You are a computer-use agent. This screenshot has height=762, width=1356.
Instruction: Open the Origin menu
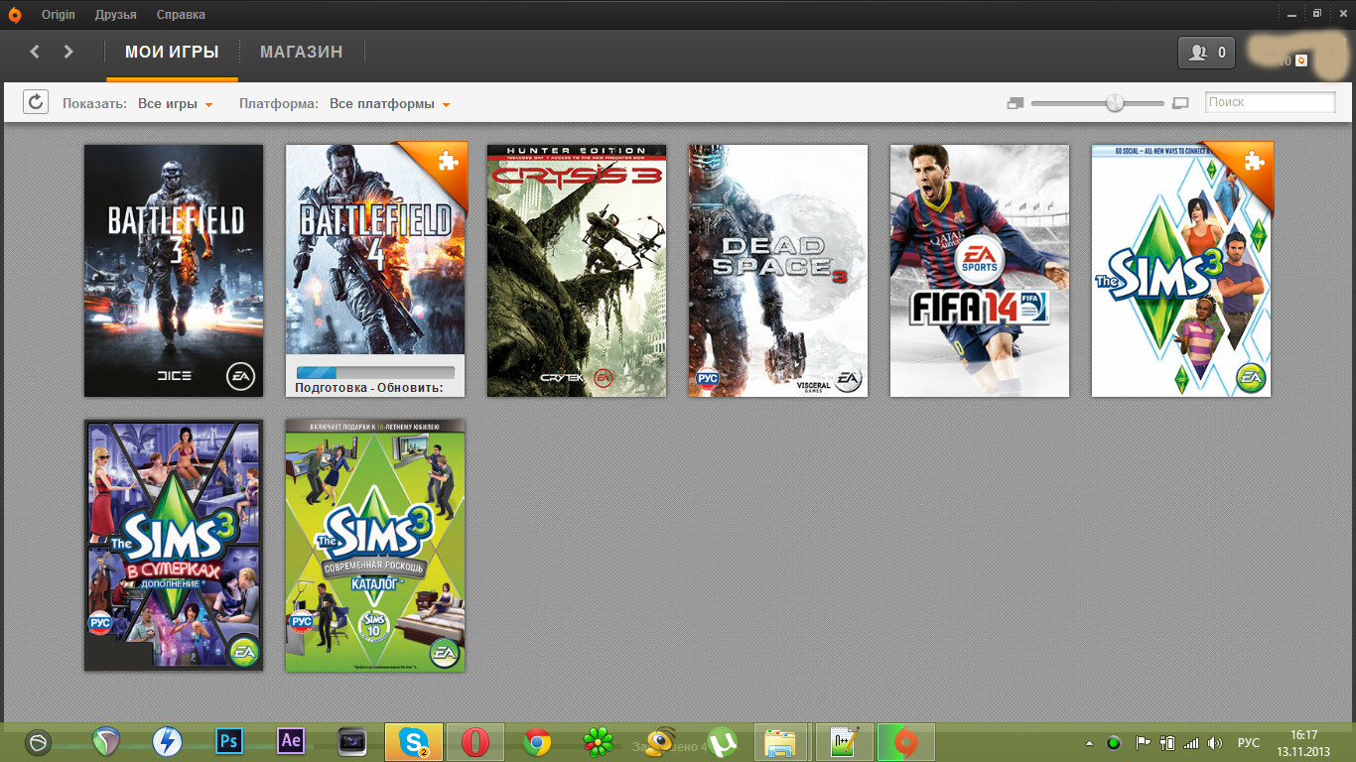pos(59,15)
